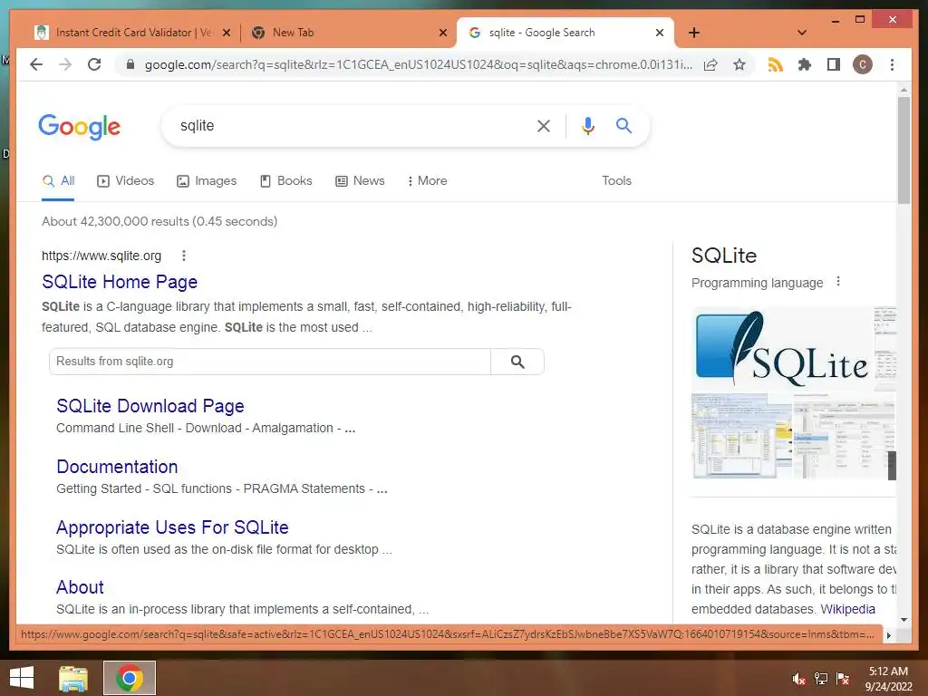Open the Windows Start menu
Viewport: 928px width, 696px height.
22,678
